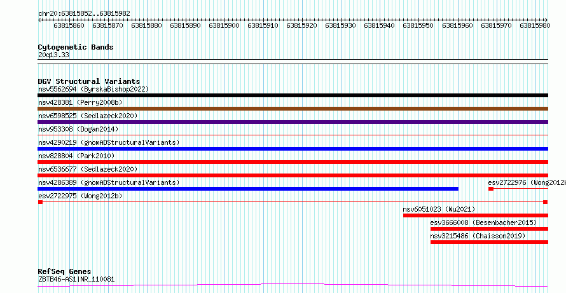This screenshot has height=293, width=566.
Task: Click ruler position 63815870
Action: click(107, 25)
